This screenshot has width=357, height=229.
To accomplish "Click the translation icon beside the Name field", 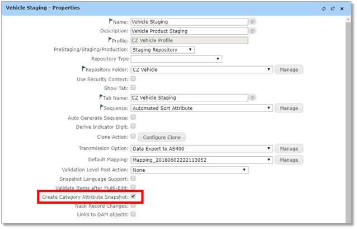I will click(253, 22).
